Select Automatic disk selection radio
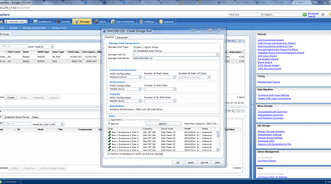331x184 pixels. click(109, 120)
